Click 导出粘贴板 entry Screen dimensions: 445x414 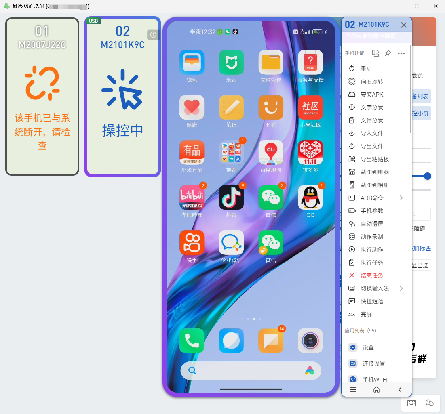(x=376, y=159)
